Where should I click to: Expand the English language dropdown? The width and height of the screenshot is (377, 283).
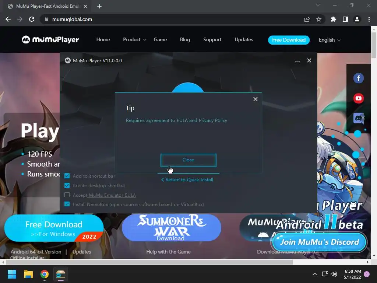(x=330, y=40)
